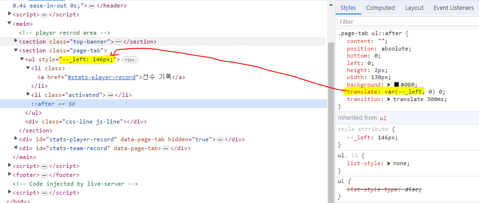Click the ellipsis in footer element
The image size is (479, 203).
point(44,175)
